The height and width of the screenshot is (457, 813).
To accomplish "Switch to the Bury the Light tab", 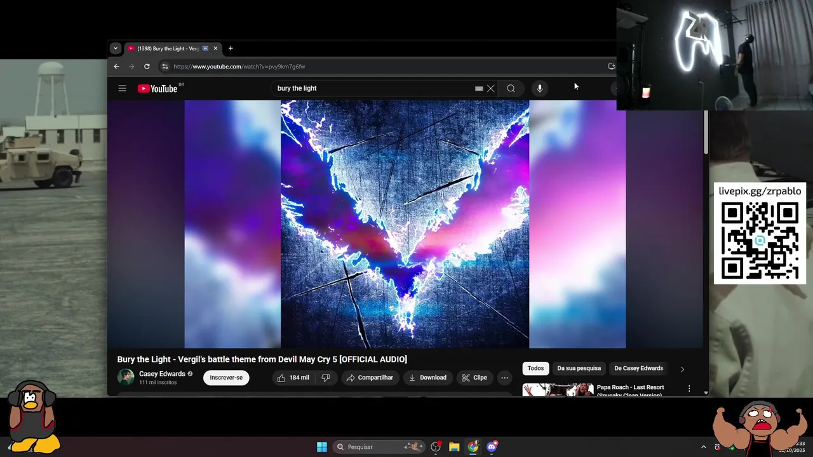I will pos(168,48).
